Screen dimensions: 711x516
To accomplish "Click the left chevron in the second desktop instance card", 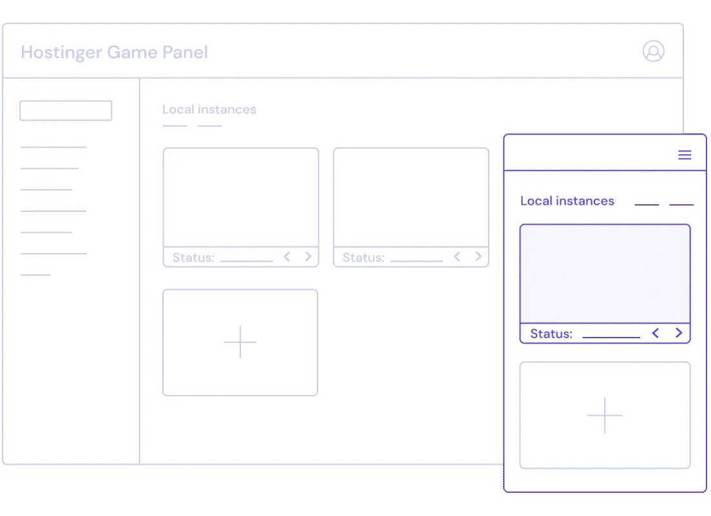I will tap(457, 257).
